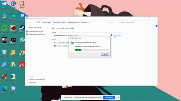Open the Google Docs desktop shortcut
Screen dimensions: 181x101
tap(4, 65)
